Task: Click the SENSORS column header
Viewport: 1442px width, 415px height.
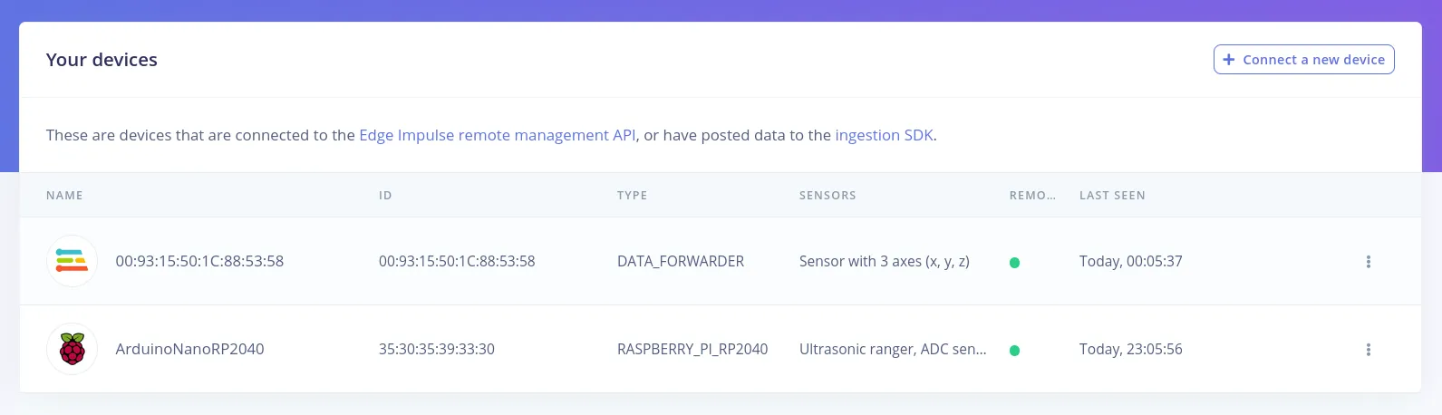Action: pos(827,196)
